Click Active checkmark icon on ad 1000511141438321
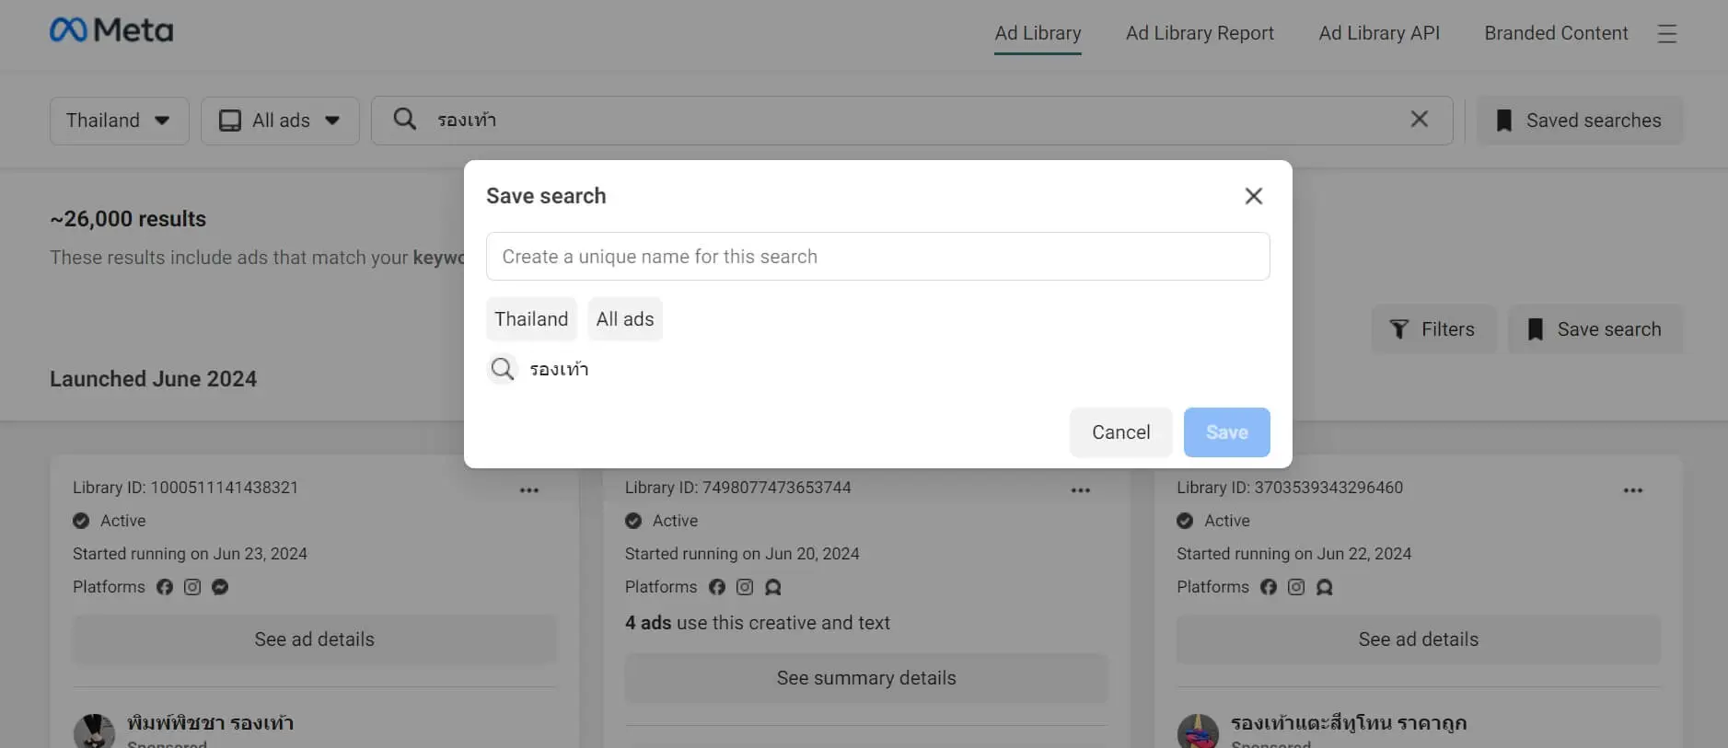The width and height of the screenshot is (1728, 748). click(x=81, y=521)
